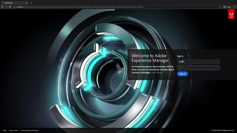237x133 pixels.
Task: Open the Learn More link
Action: point(156,73)
